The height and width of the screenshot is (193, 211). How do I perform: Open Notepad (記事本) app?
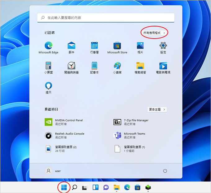pos(94,68)
